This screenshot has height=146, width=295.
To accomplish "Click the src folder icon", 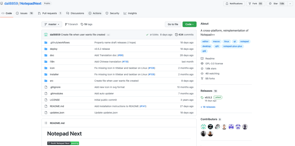I will tap(46, 81).
